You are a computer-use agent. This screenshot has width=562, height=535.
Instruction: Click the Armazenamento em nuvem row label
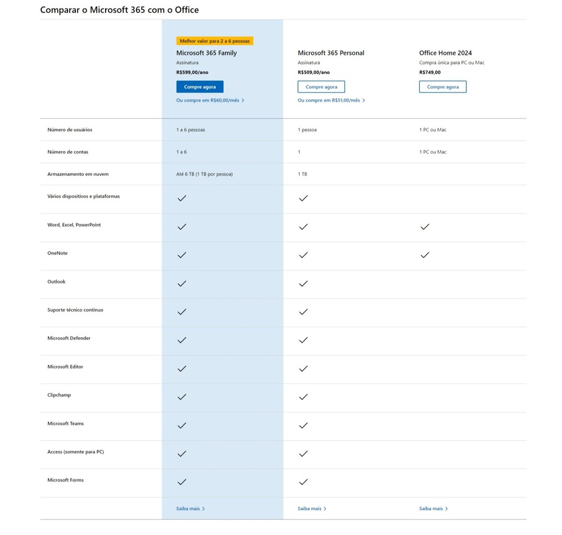(78, 174)
